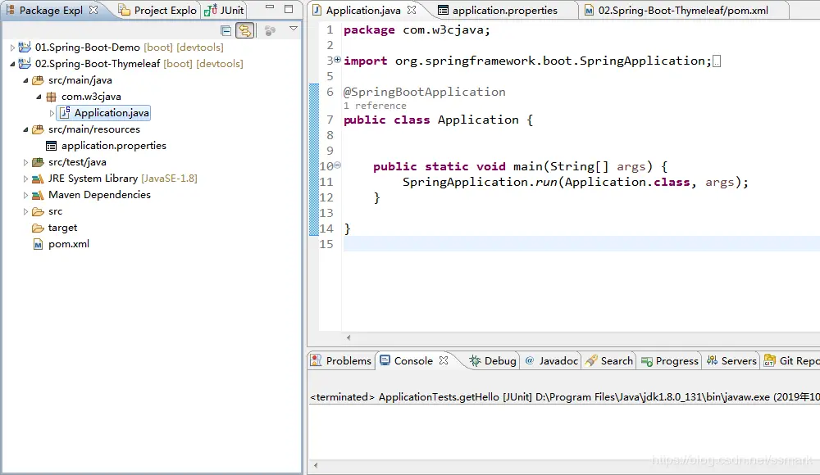
Task: Activate Application.java editor tab
Action: [363, 10]
